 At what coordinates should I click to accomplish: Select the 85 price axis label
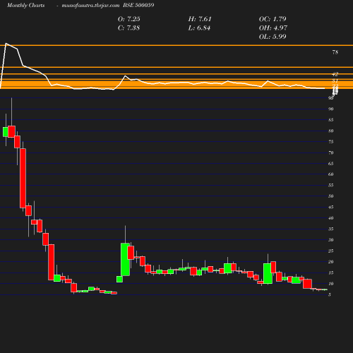[x=331, y=120]
